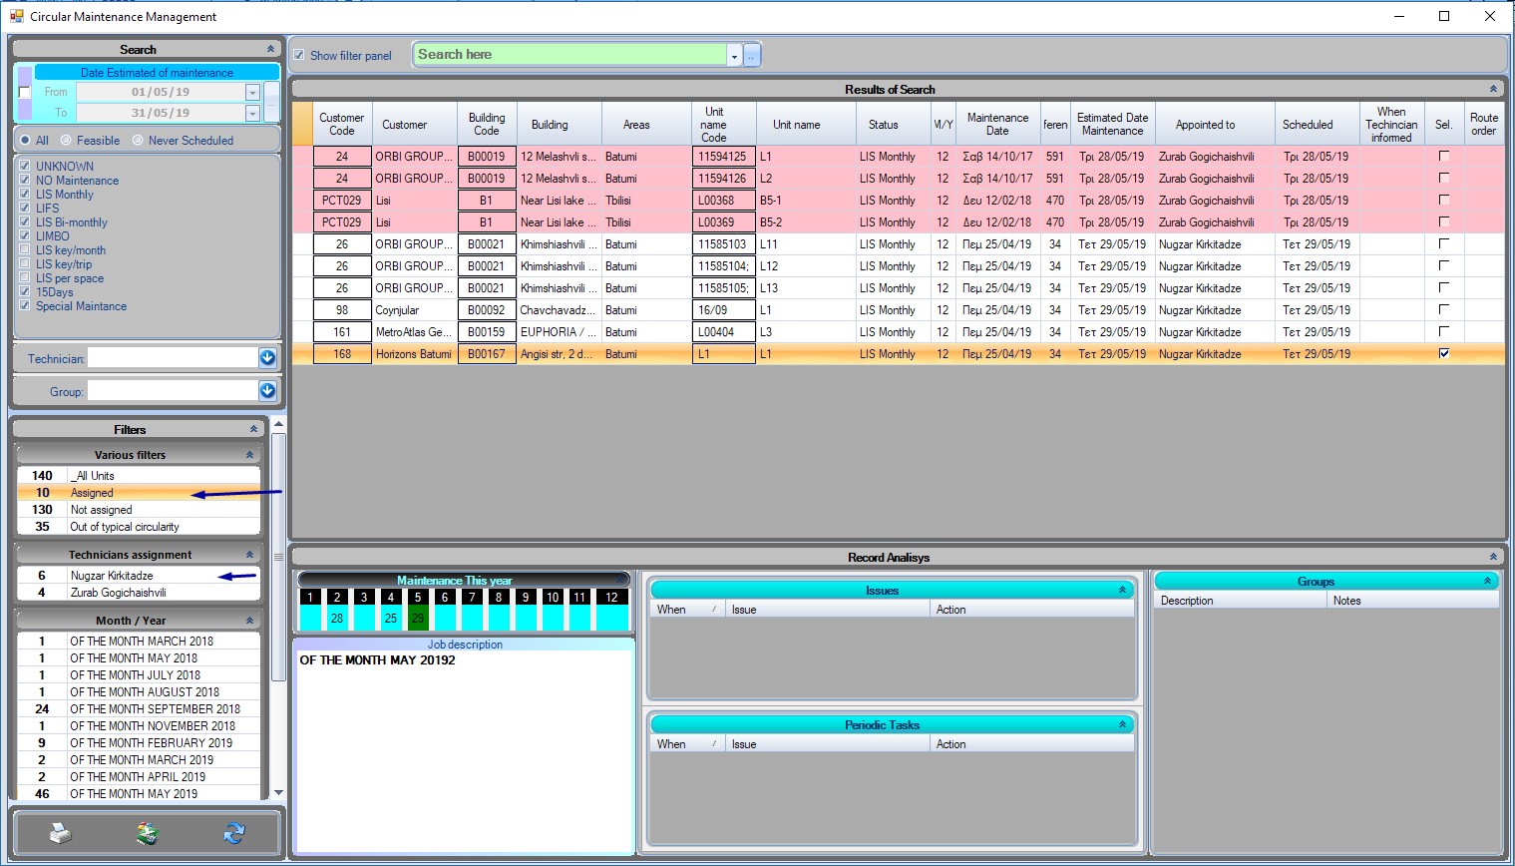The height and width of the screenshot is (866, 1515).
Task: Click the printer icon
Action: [x=61, y=833]
